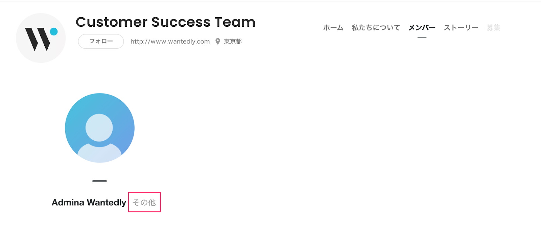Switch to the ストーリー tab

pos(461,28)
